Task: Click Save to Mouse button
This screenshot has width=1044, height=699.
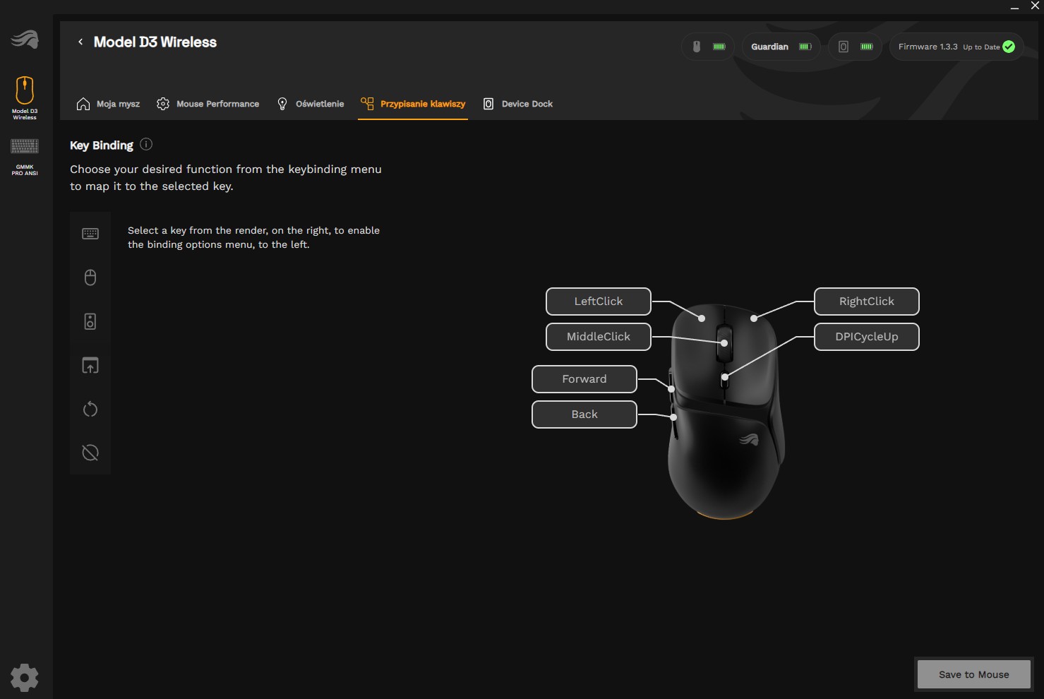Action: (973, 674)
